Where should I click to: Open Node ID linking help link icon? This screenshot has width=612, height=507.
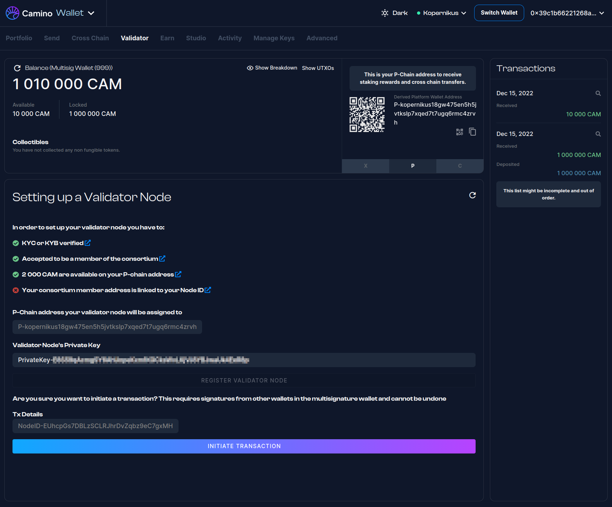tap(208, 290)
